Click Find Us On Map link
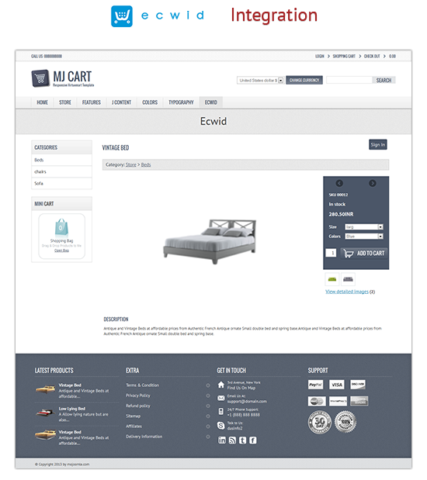This screenshot has height=480, width=427. [241, 388]
